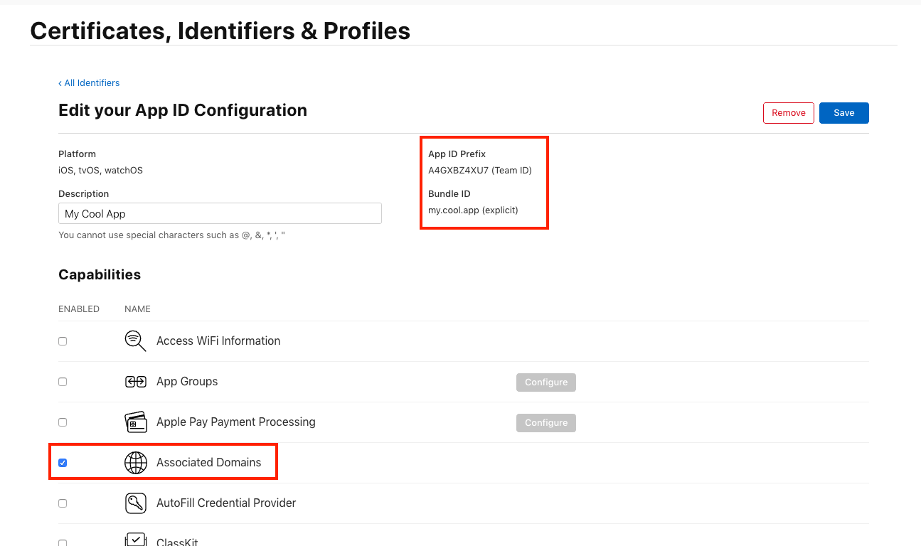Viewport: 921px width, 546px height.
Task: Click the Apple Pay wallet icon
Action: pyautogui.click(x=135, y=422)
